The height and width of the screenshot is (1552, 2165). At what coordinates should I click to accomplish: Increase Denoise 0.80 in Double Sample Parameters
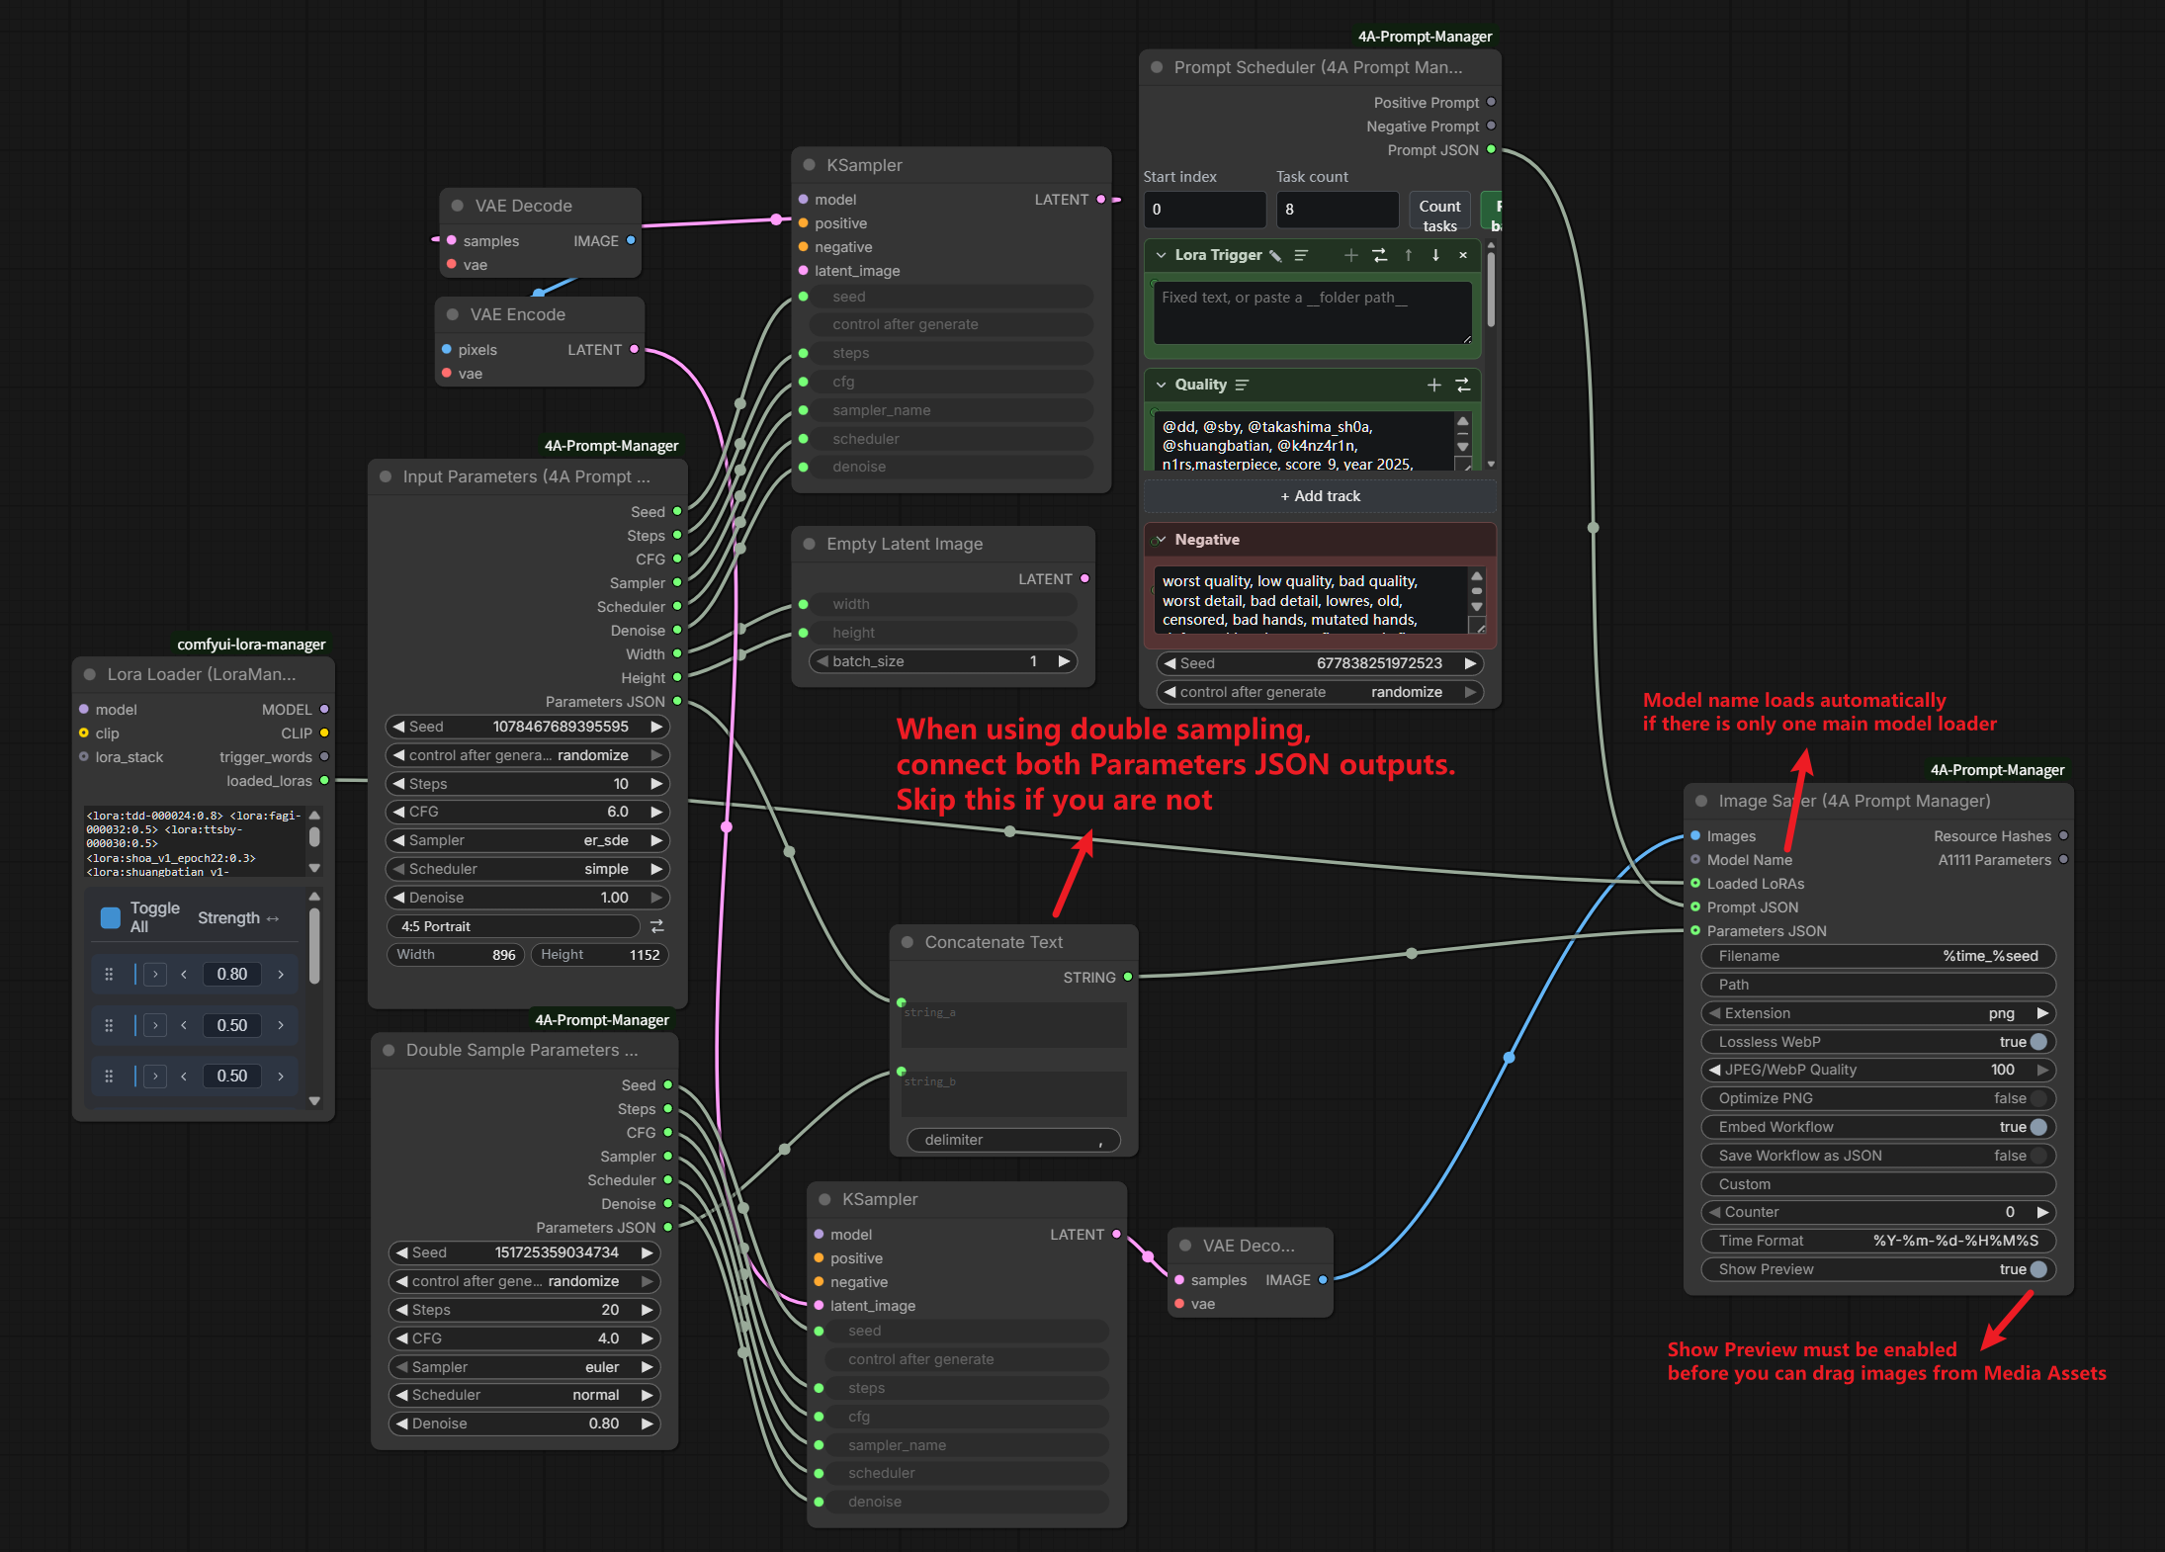click(648, 1423)
